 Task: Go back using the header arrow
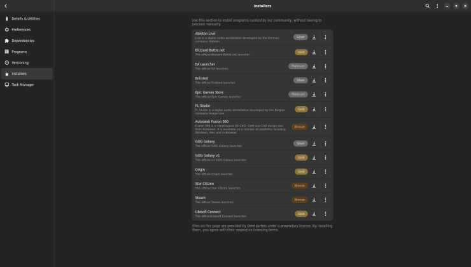[x=6, y=6]
